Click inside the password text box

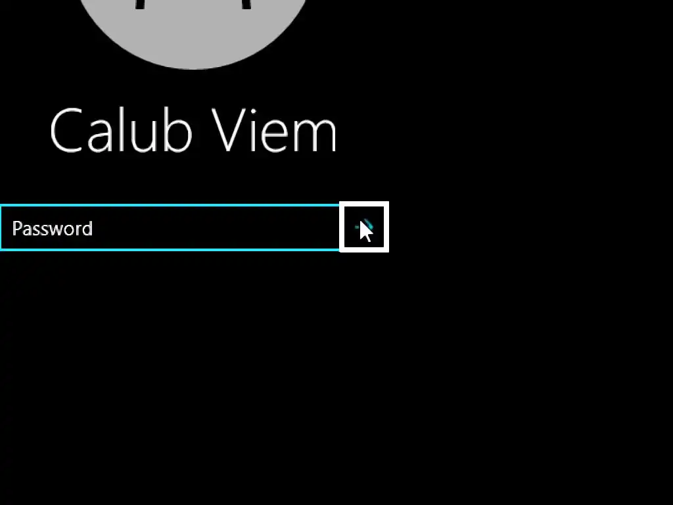pos(170,228)
